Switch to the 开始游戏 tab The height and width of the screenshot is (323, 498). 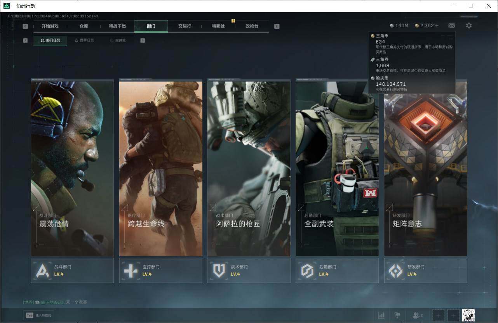[50, 26]
